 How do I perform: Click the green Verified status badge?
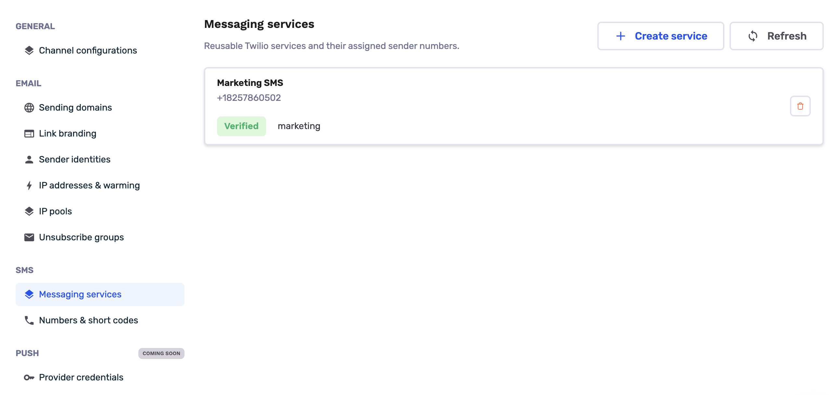click(241, 126)
